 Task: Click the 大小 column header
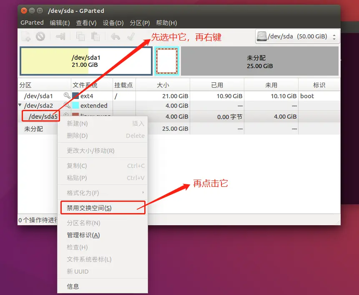pyautogui.click(x=163, y=85)
